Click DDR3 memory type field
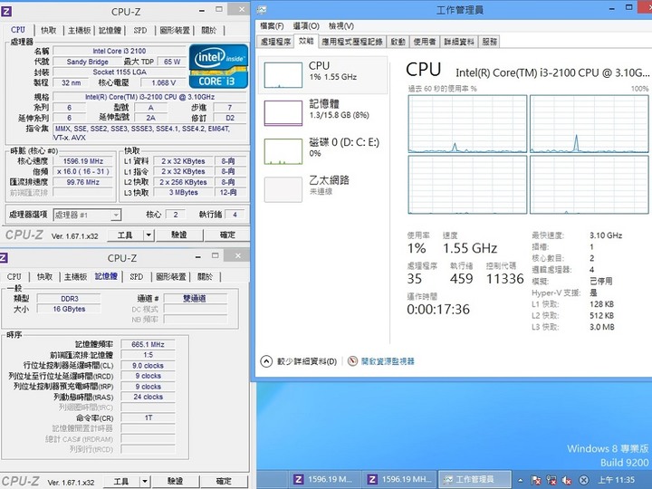Image resolution: width=652 pixels, height=489 pixels. tap(69, 299)
